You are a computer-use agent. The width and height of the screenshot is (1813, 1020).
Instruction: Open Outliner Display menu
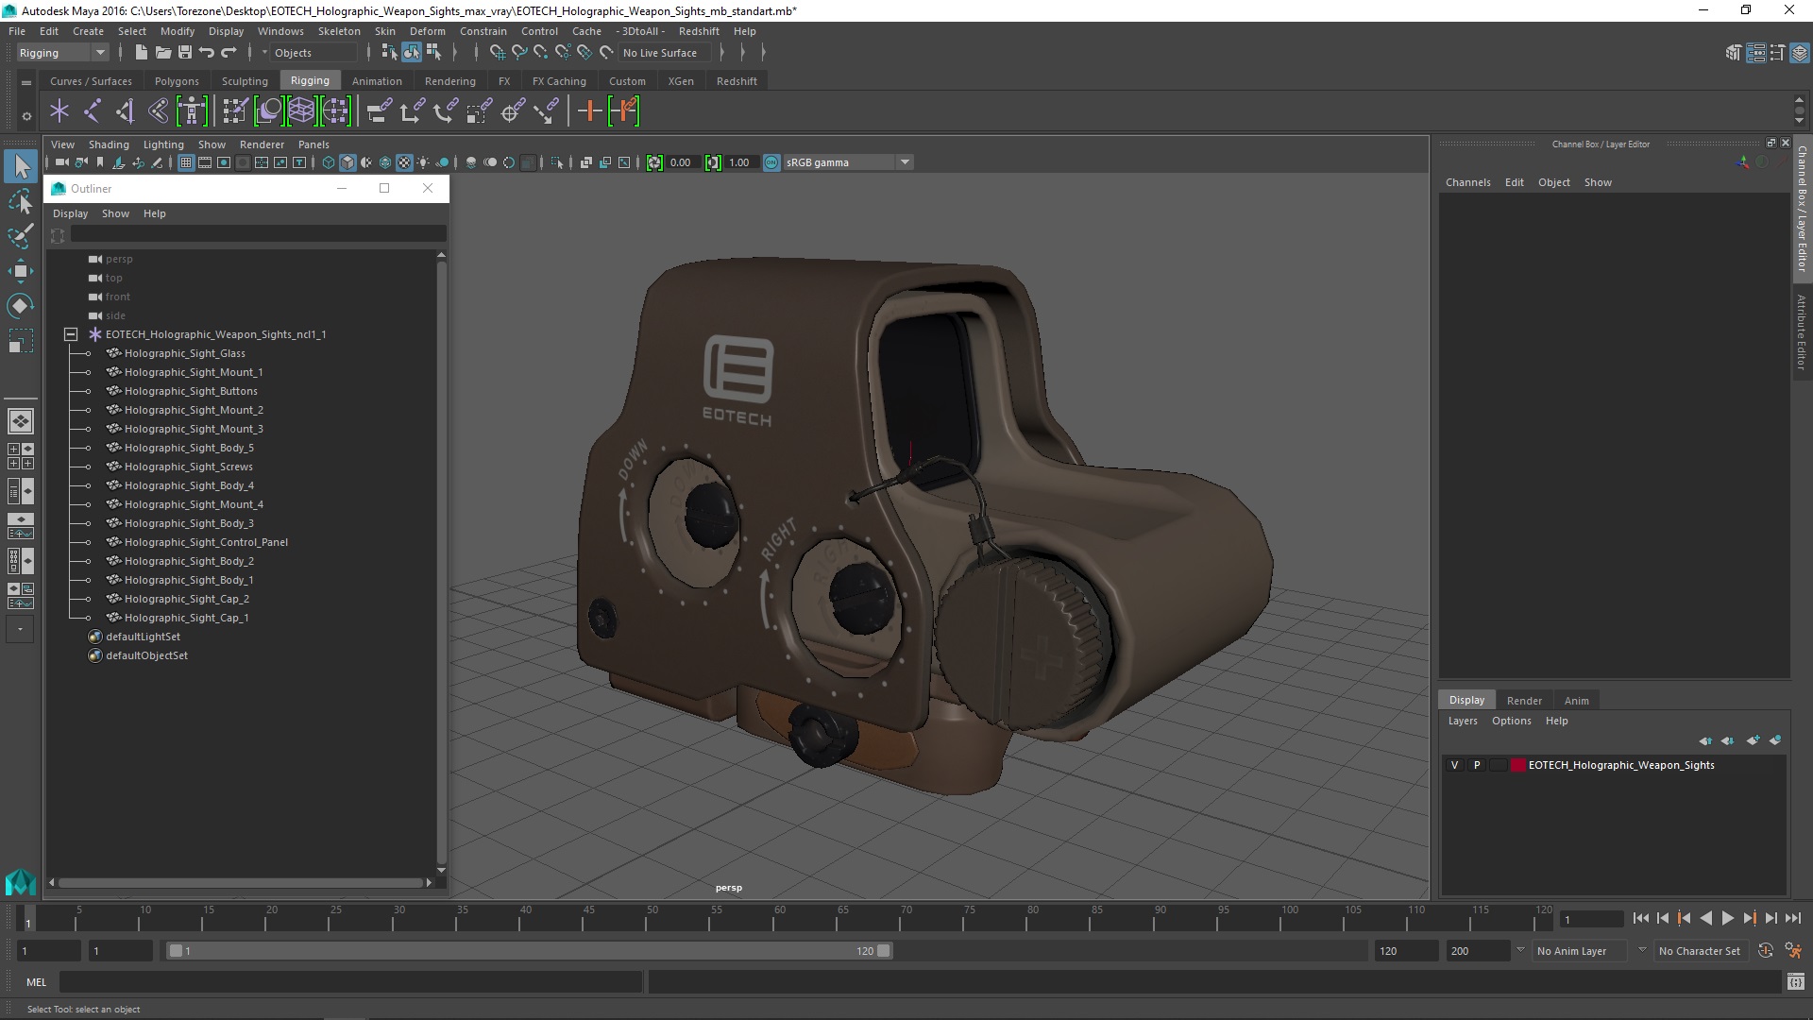tap(70, 213)
